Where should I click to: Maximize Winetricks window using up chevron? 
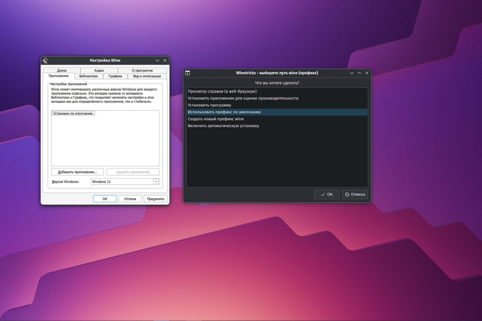tap(359, 73)
